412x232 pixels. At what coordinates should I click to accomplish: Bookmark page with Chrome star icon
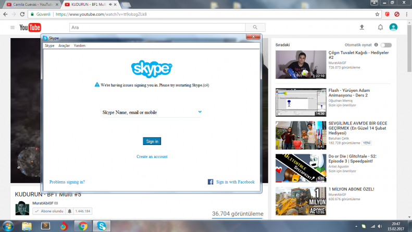377,14
